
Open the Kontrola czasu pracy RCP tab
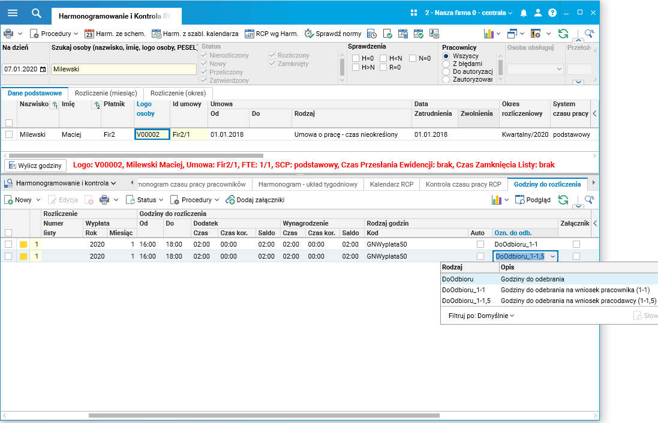tap(463, 184)
